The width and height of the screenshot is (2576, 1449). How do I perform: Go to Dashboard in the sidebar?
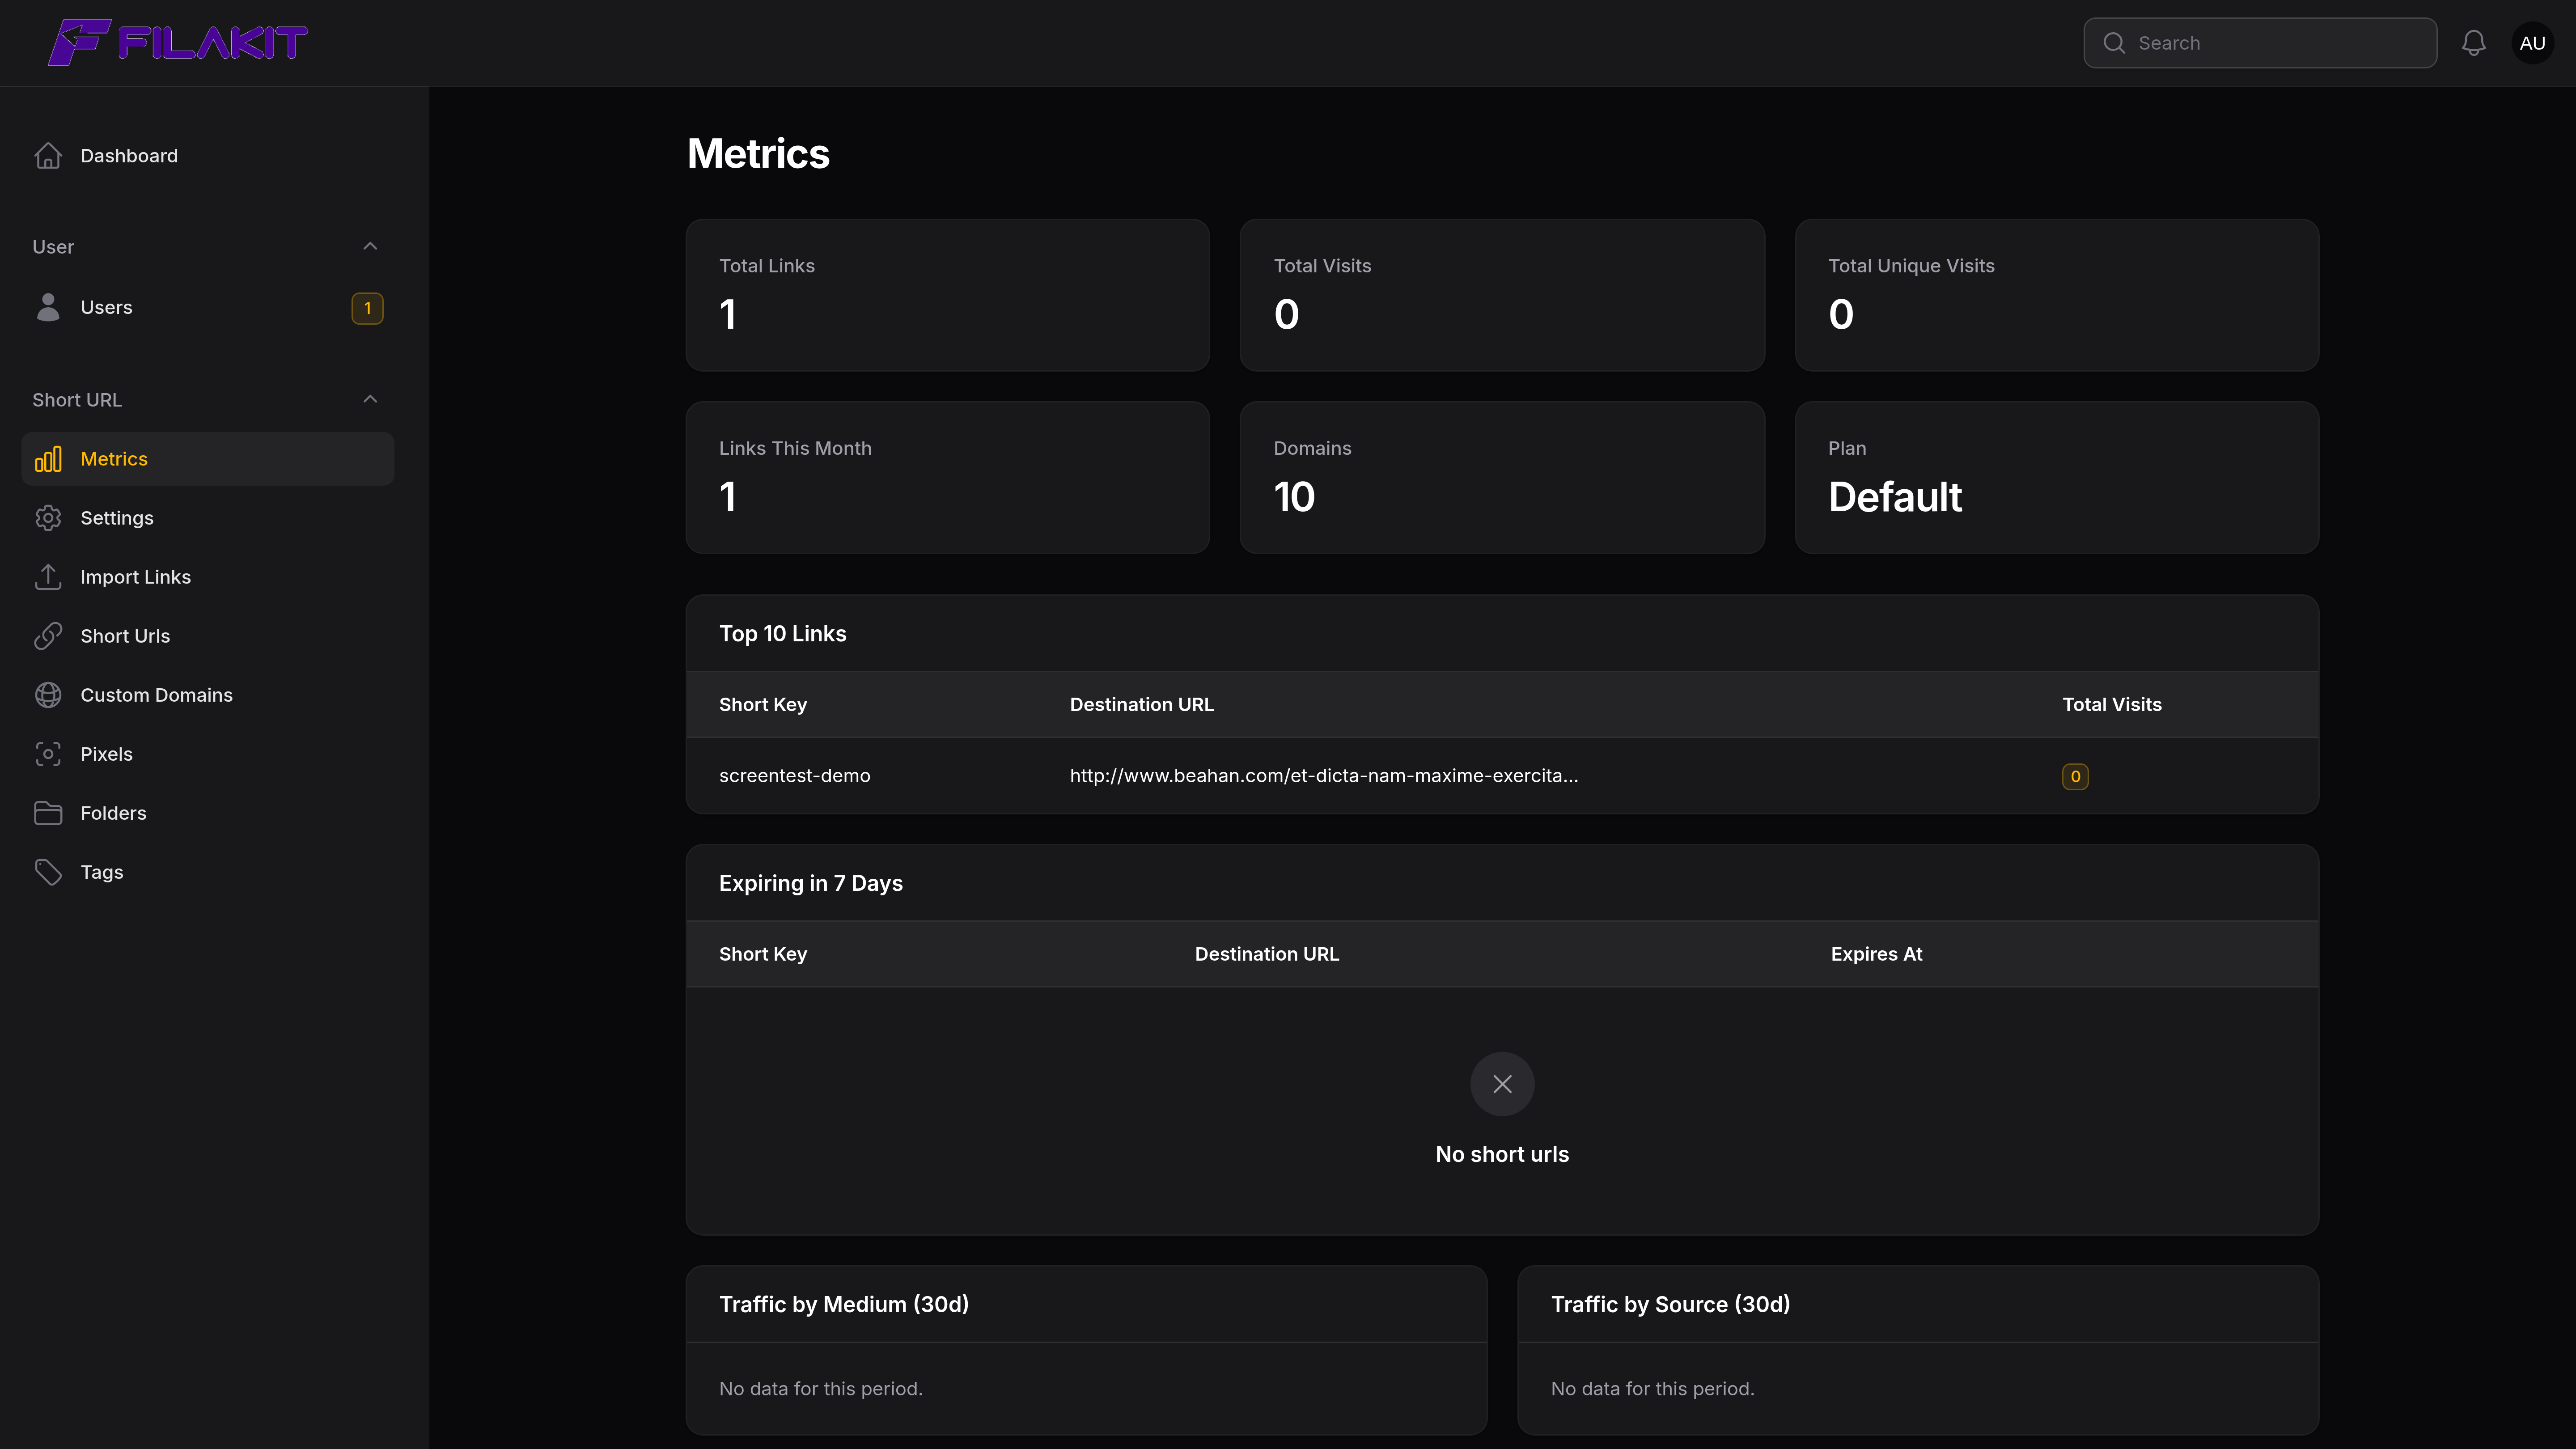tap(208, 156)
